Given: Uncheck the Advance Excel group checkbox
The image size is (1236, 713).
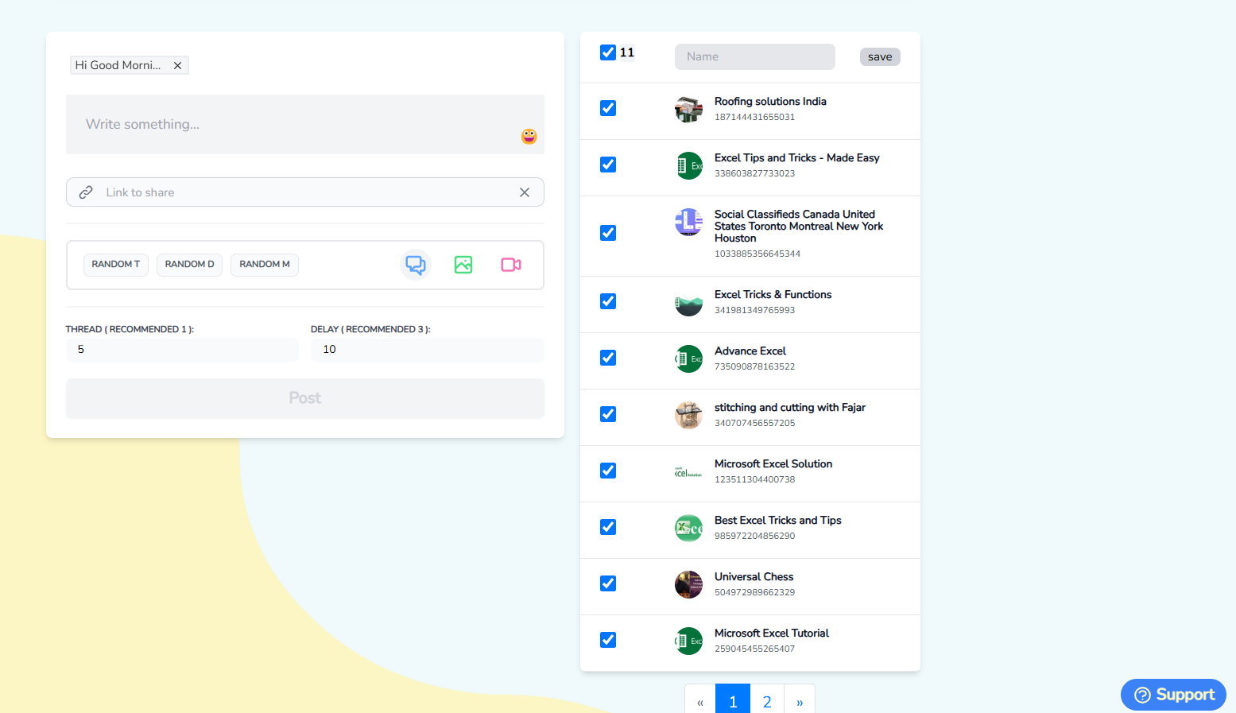Looking at the screenshot, I should coord(608,358).
